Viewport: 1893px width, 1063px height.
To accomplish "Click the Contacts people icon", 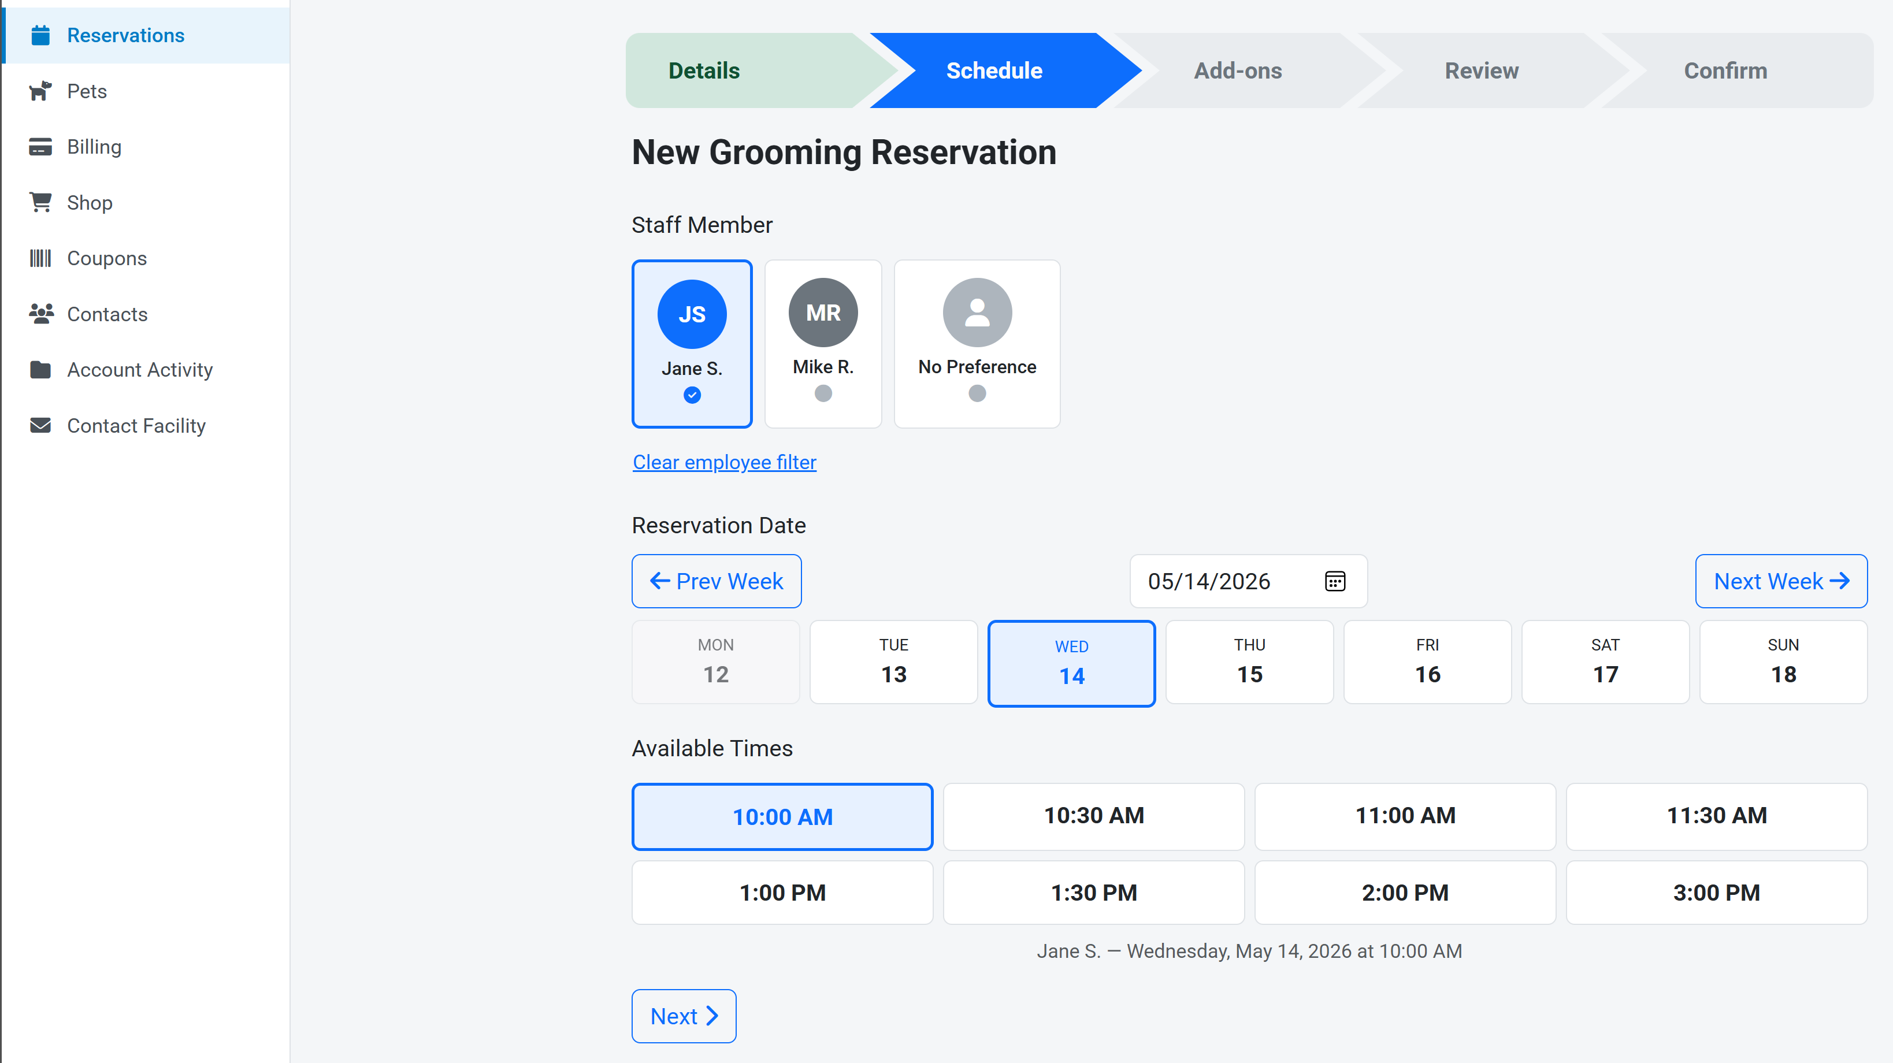I will 41,314.
